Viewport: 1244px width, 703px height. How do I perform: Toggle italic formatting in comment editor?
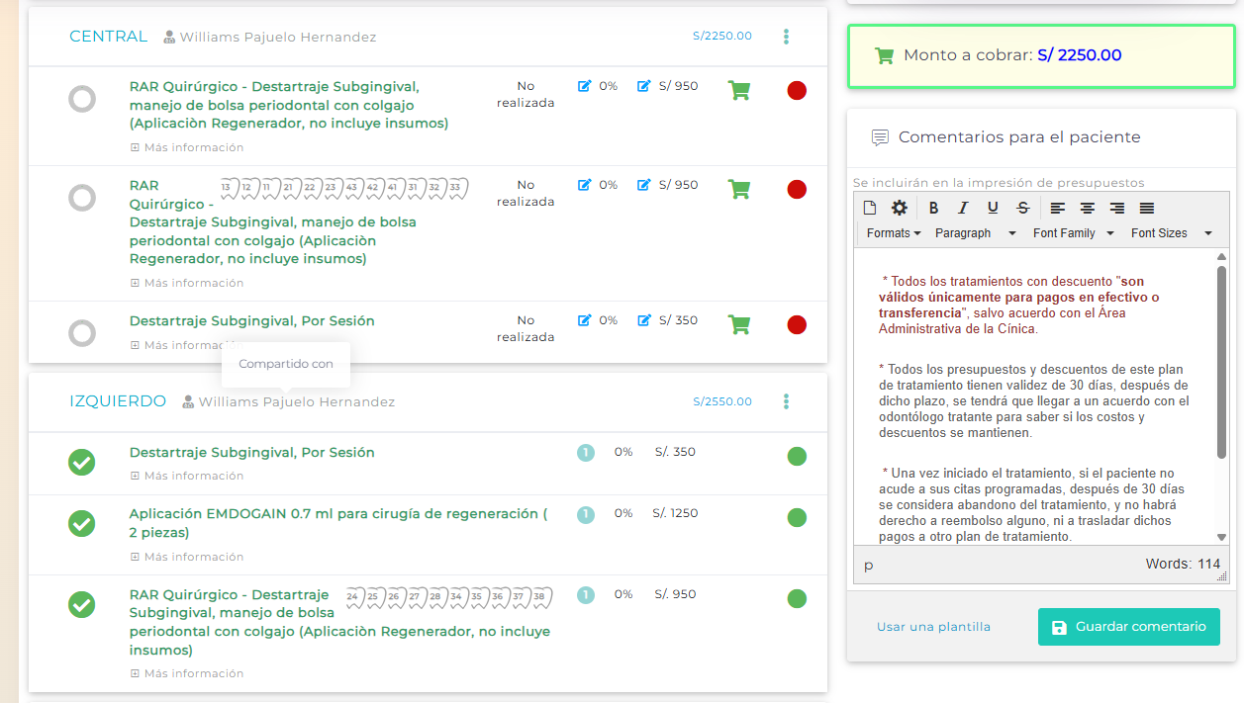coord(963,208)
